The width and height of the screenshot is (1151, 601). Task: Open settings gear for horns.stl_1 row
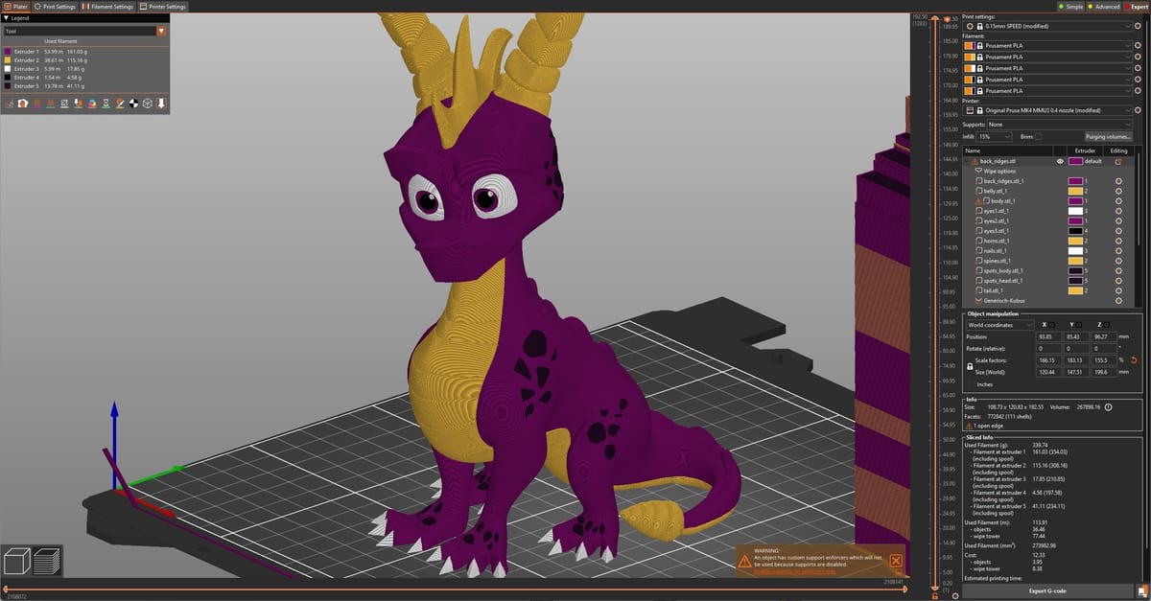pyautogui.click(x=1118, y=241)
